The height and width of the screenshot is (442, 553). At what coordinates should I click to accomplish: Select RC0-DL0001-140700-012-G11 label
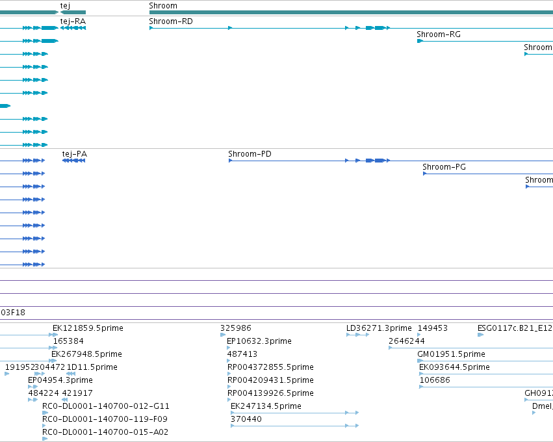(x=106, y=406)
